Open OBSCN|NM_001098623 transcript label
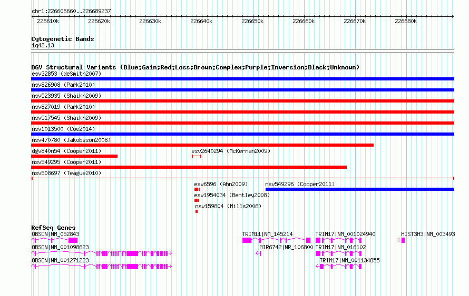The height and width of the screenshot is (296, 469). tap(60, 247)
